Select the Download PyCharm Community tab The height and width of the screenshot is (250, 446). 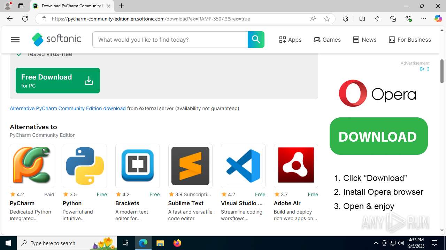72,6
